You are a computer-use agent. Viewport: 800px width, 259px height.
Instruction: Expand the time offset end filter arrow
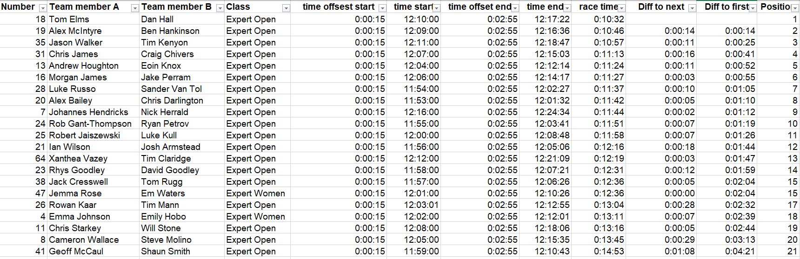pos(515,8)
